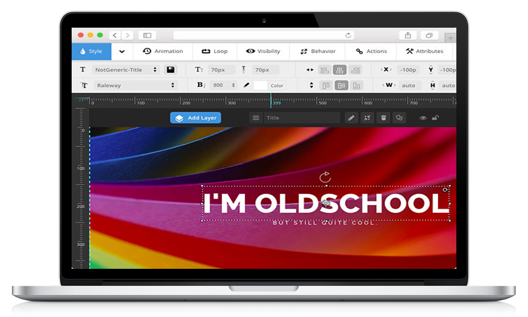Switch to the Animation tab
The height and width of the screenshot is (317, 528).
[x=163, y=51]
